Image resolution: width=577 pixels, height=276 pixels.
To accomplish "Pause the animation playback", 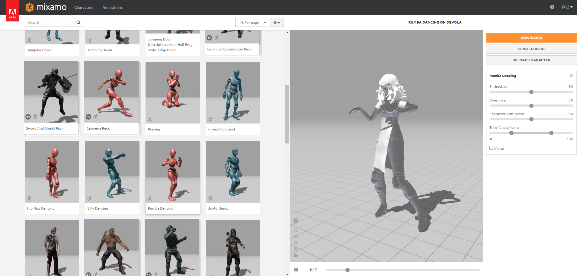I will (296, 270).
